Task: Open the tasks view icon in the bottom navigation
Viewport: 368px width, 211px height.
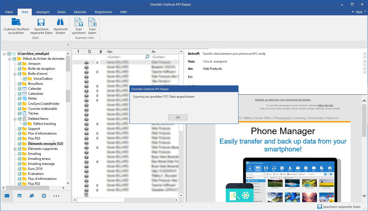Action: (44, 196)
